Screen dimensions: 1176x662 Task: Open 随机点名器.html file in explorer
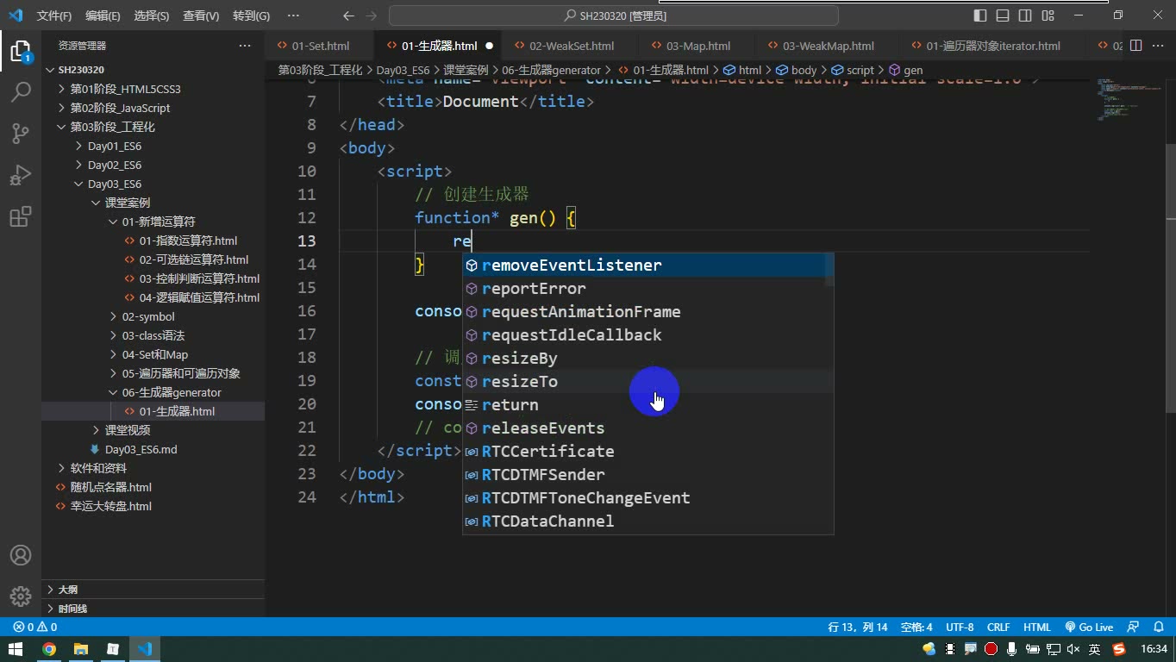(x=110, y=487)
